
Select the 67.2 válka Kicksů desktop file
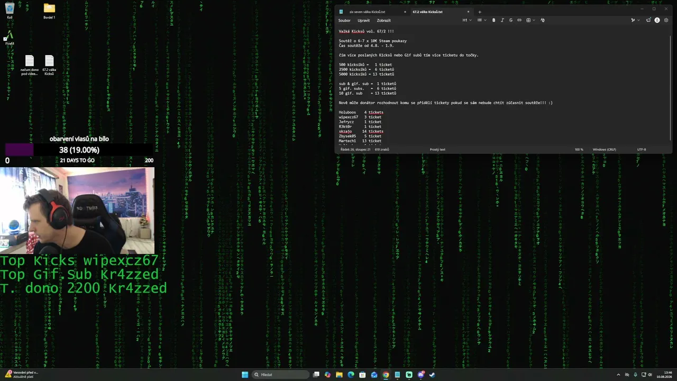pyautogui.click(x=49, y=65)
